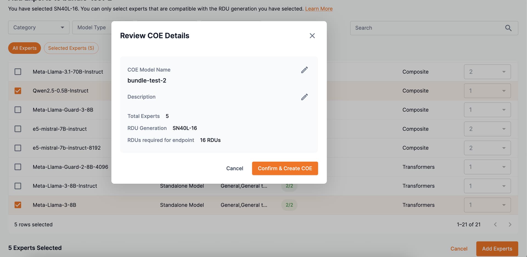The image size is (527, 257).
Task: Check the e5-mistral-7b-instruct-8192 checkbox
Action: coord(18,148)
